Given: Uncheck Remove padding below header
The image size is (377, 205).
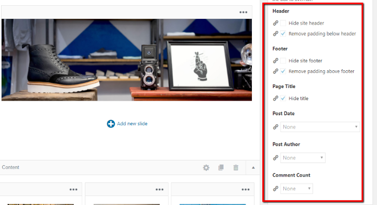Looking at the screenshot, I should point(283,34).
